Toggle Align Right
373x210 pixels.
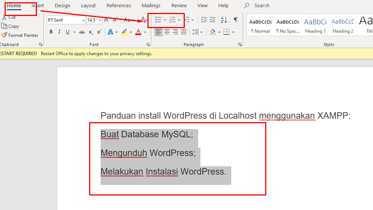pos(175,32)
